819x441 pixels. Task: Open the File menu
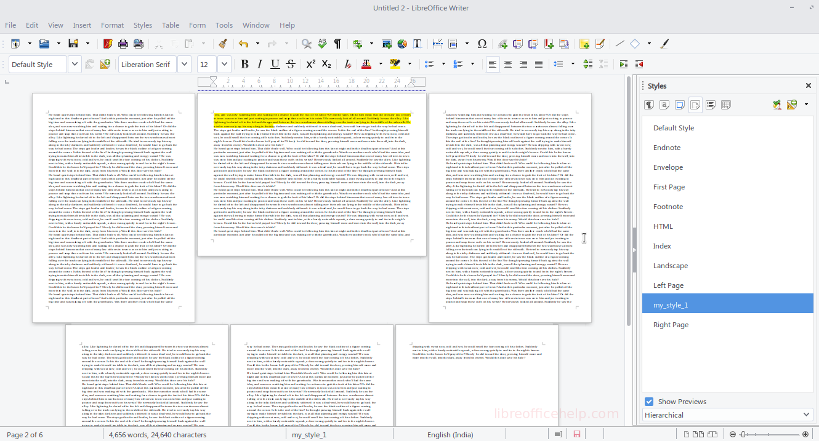[x=10, y=25]
